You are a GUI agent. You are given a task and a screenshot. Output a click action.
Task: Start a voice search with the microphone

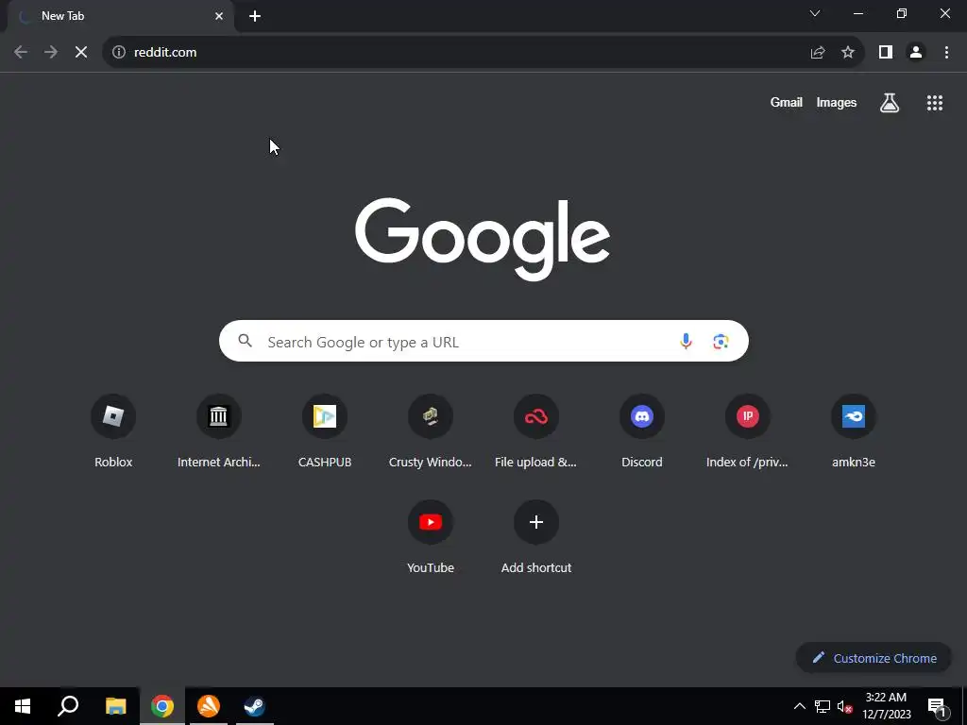point(686,341)
